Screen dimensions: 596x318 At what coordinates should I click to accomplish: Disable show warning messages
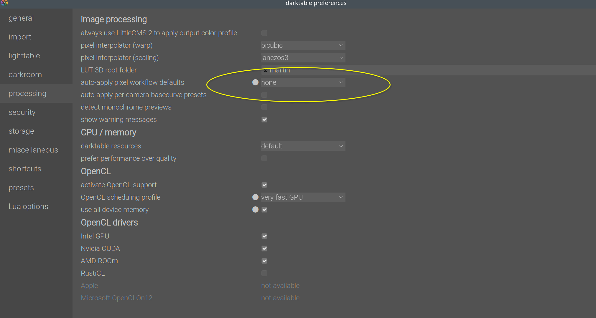(264, 120)
